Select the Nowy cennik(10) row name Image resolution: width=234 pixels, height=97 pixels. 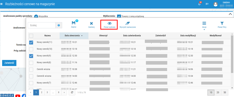click(x=45, y=49)
